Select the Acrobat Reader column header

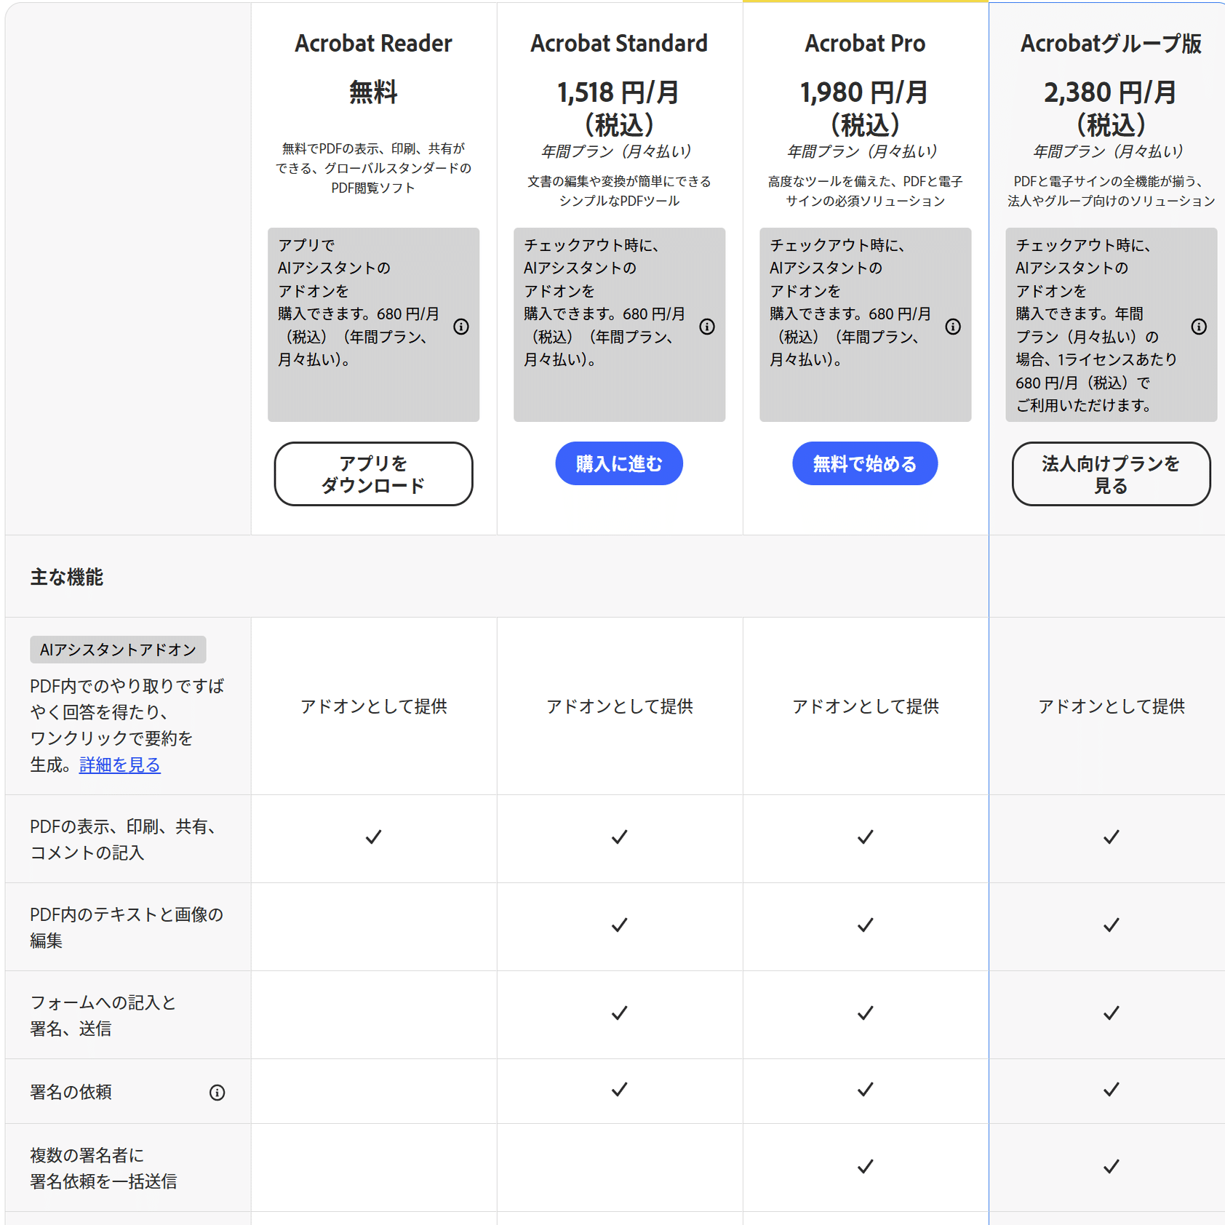pyautogui.click(x=373, y=43)
